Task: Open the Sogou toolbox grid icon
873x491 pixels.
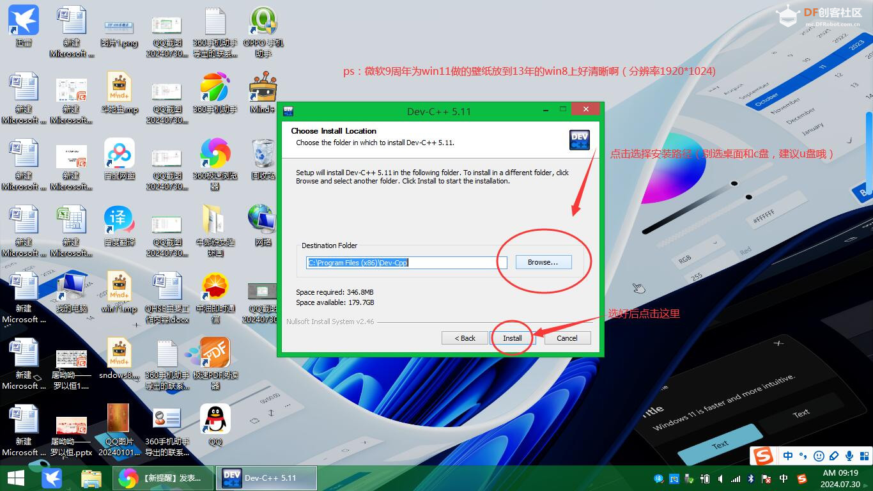Action: [864, 456]
